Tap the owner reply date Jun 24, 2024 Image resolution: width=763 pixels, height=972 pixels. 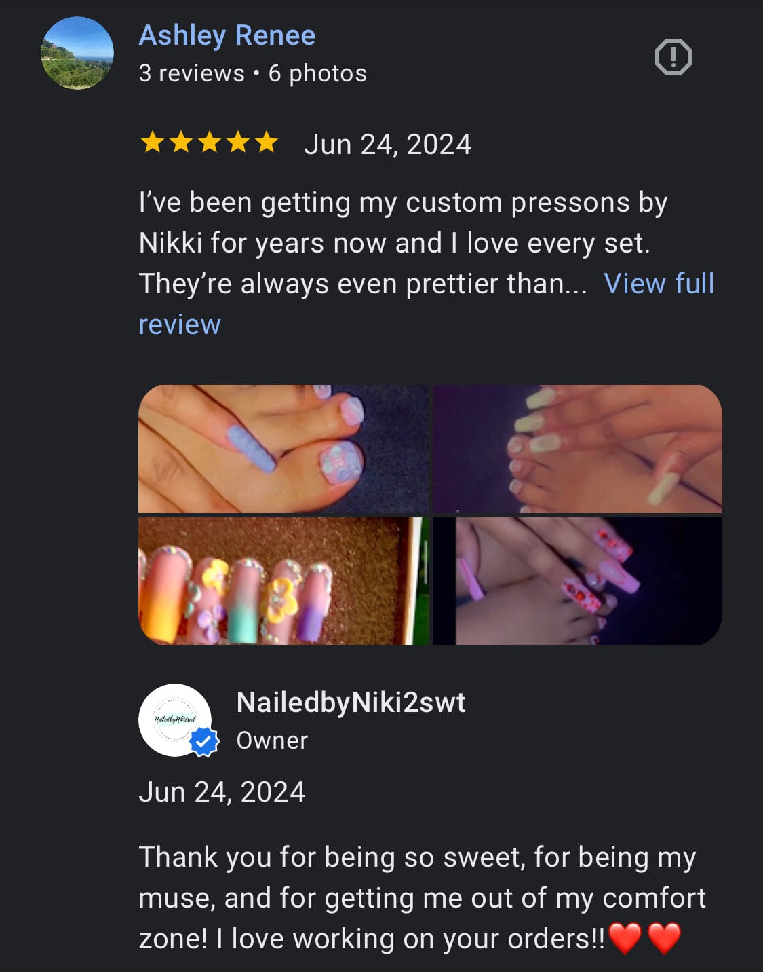click(x=222, y=792)
